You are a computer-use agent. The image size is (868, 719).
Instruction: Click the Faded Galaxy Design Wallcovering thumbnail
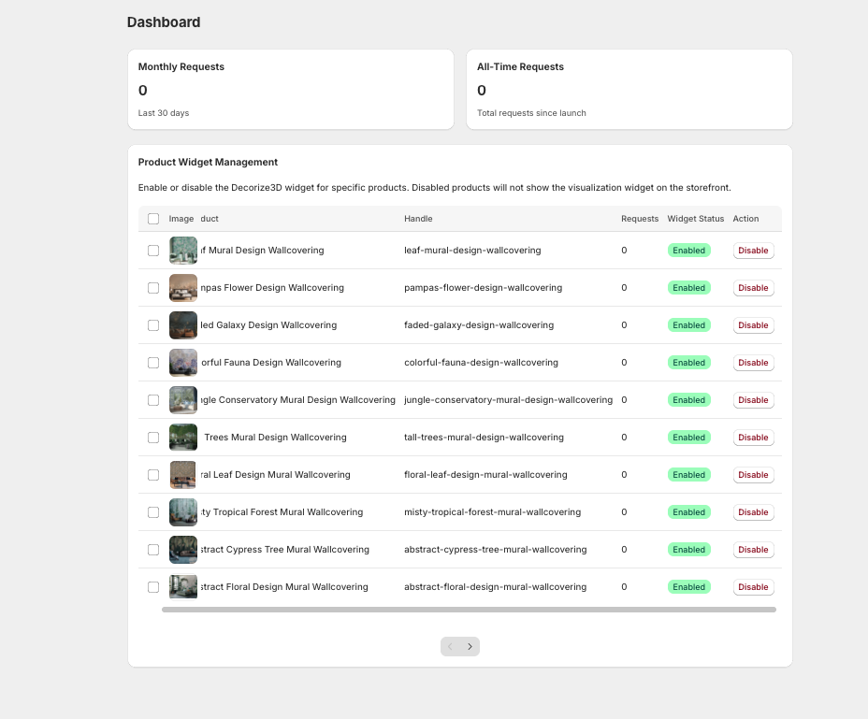click(x=182, y=324)
